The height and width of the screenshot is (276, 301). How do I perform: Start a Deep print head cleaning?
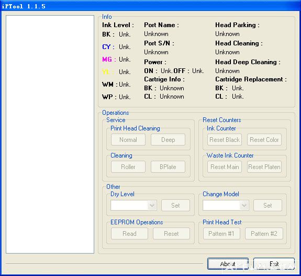pos(168,140)
